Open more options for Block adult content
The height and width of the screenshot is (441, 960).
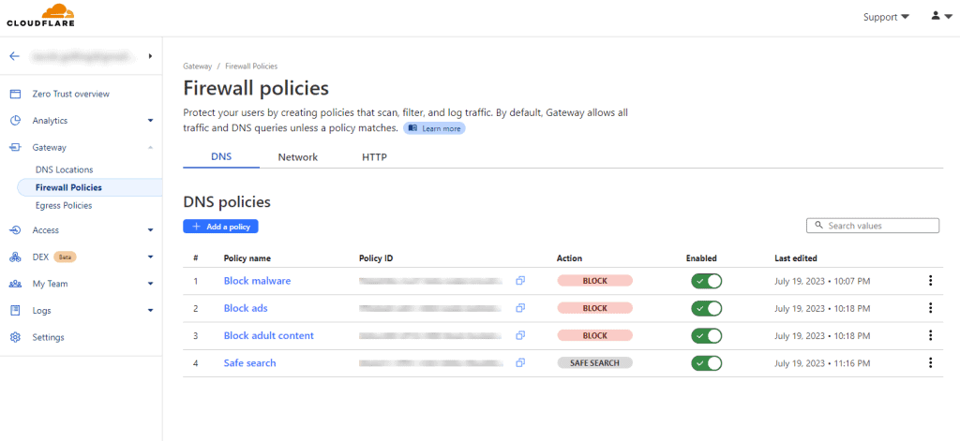[x=930, y=335]
